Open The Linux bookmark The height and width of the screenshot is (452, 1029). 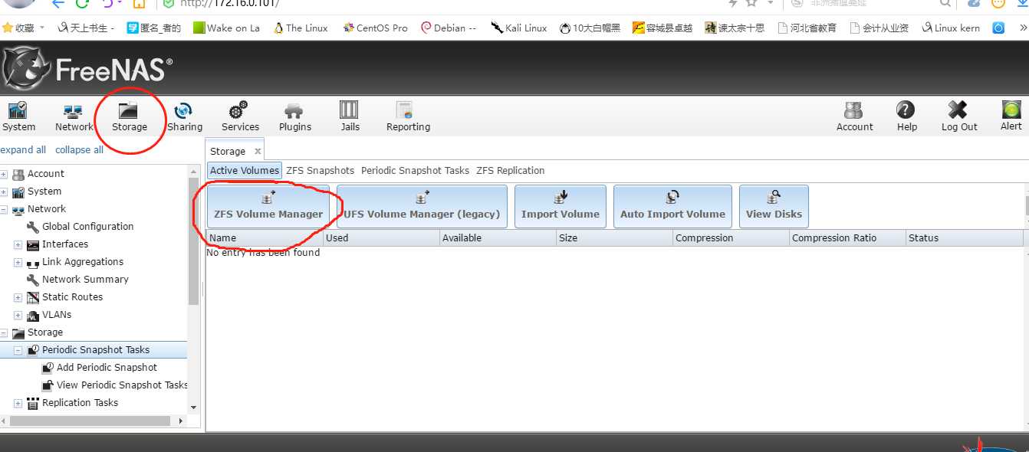tap(299, 28)
